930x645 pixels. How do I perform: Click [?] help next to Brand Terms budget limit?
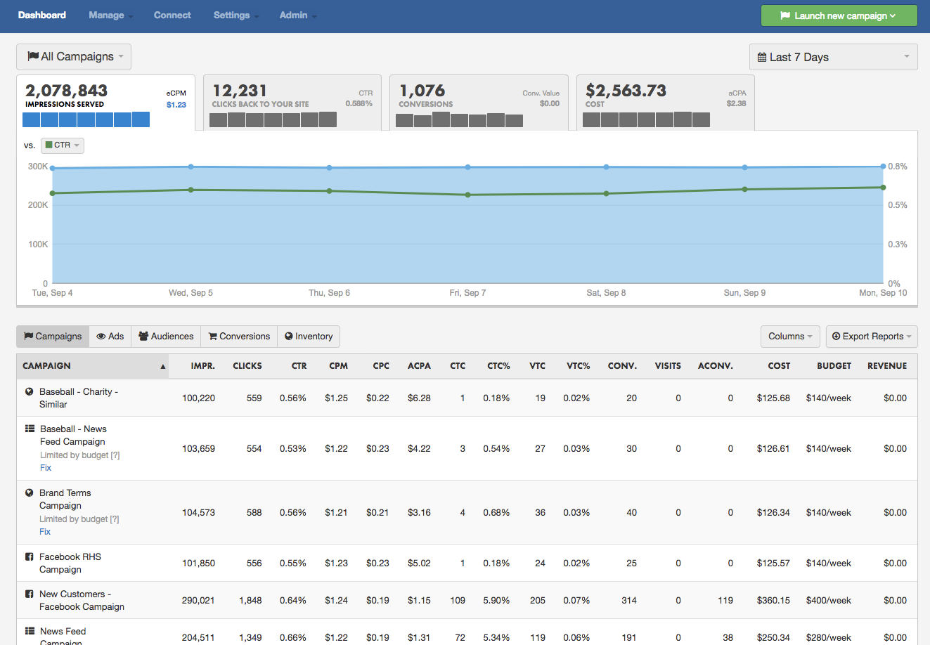click(x=115, y=519)
